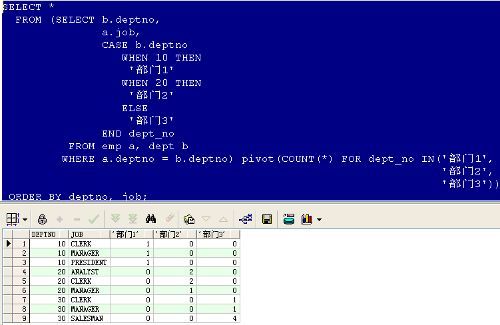This screenshot has height=325, width=500.
Task: Click the DEPTNO column header
Action: pyautogui.click(x=49, y=234)
